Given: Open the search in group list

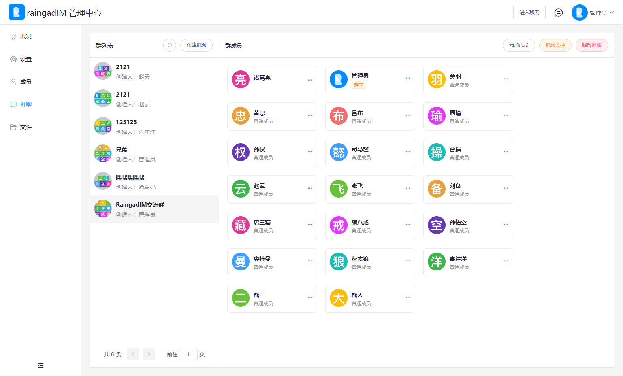Looking at the screenshot, I should [x=170, y=45].
